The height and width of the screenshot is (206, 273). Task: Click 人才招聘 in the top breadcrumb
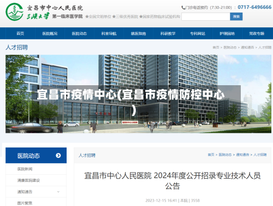coord(265,48)
